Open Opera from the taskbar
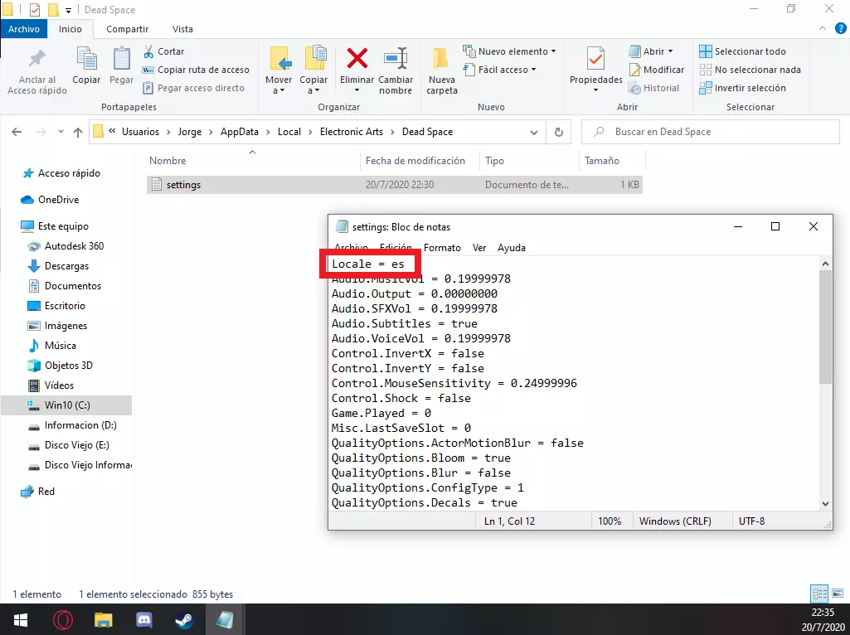 coord(62,620)
